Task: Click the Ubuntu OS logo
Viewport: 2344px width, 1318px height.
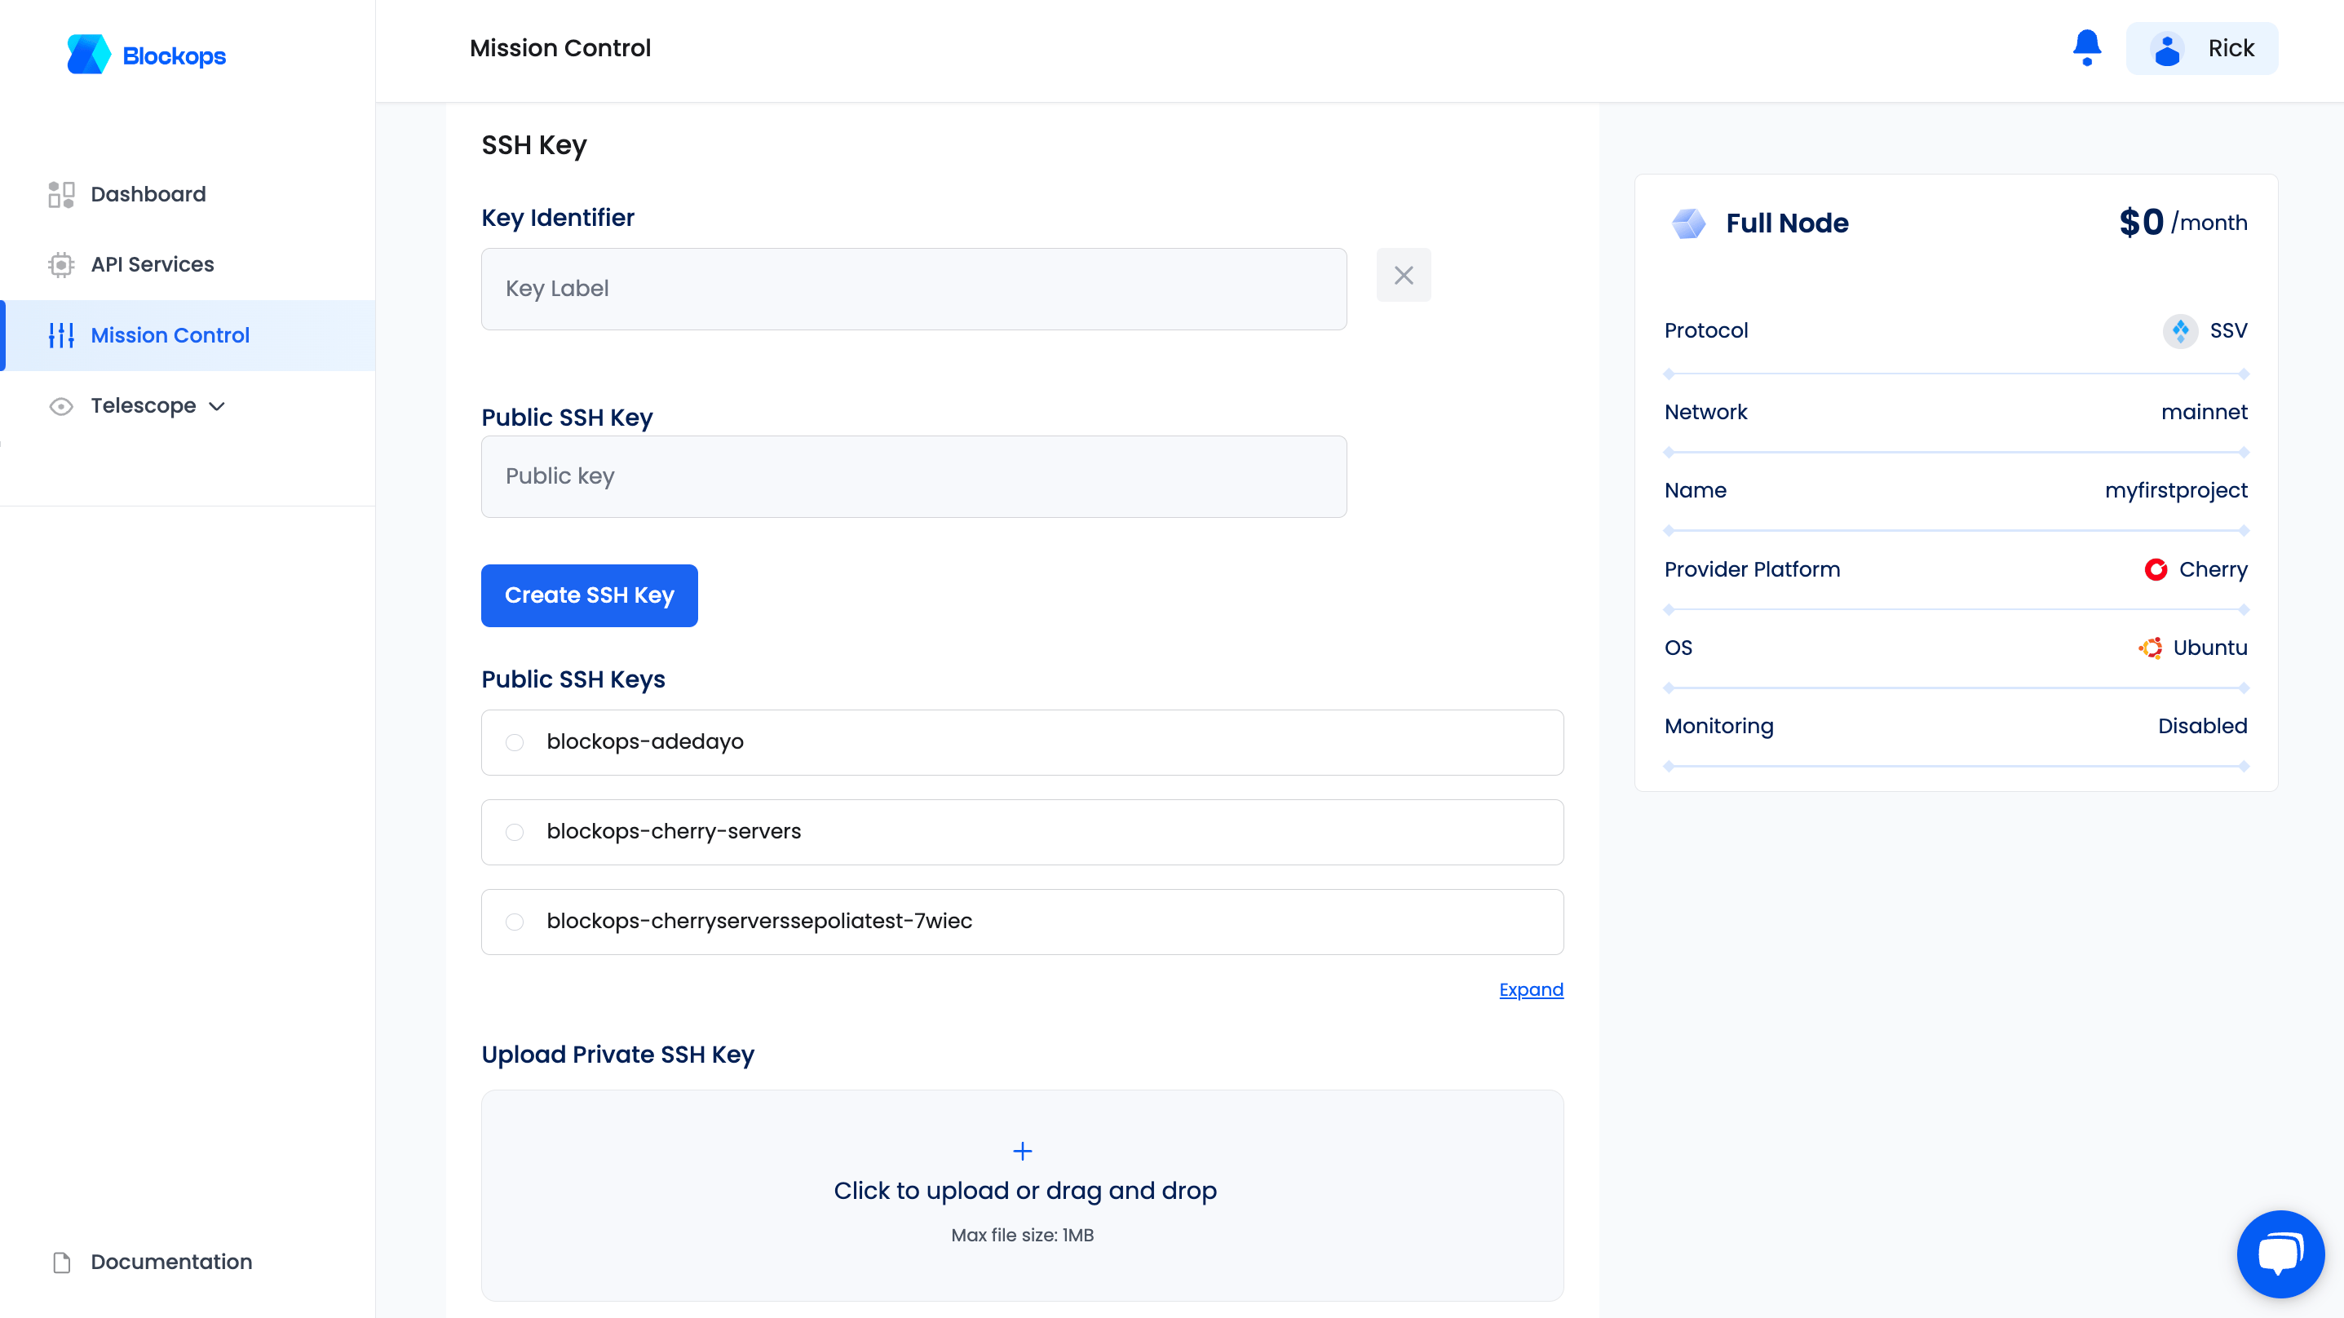Action: tap(2150, 648)
